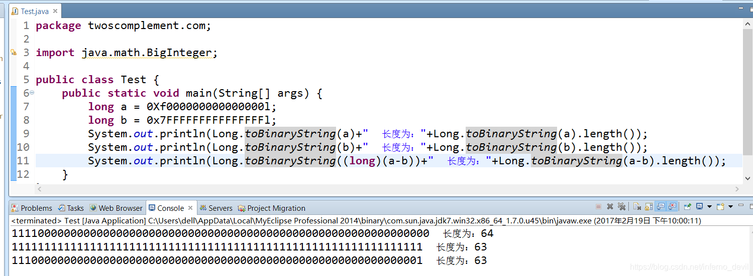The image size is (753, 276).
Task: Expand the Open Console dropdown arrow
Action: coord(730,206)
